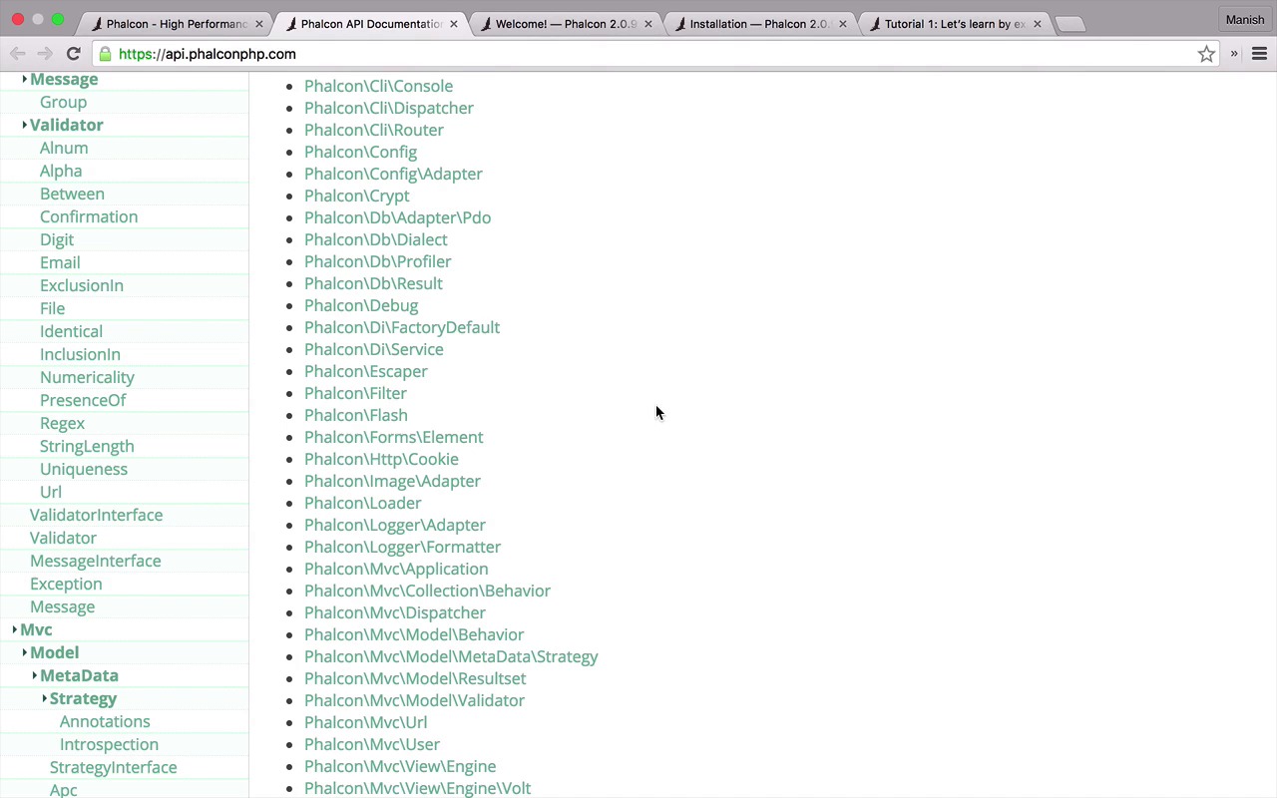
Task: Select PresenceOf in the sidebar
Action: [83, 400]
